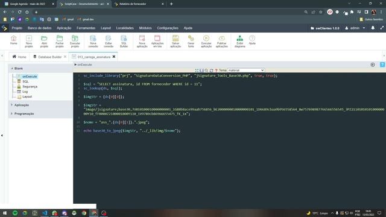Expand the Aplicação section in sidebar
This screenshot has width=386, height=217.
(12, 105)
